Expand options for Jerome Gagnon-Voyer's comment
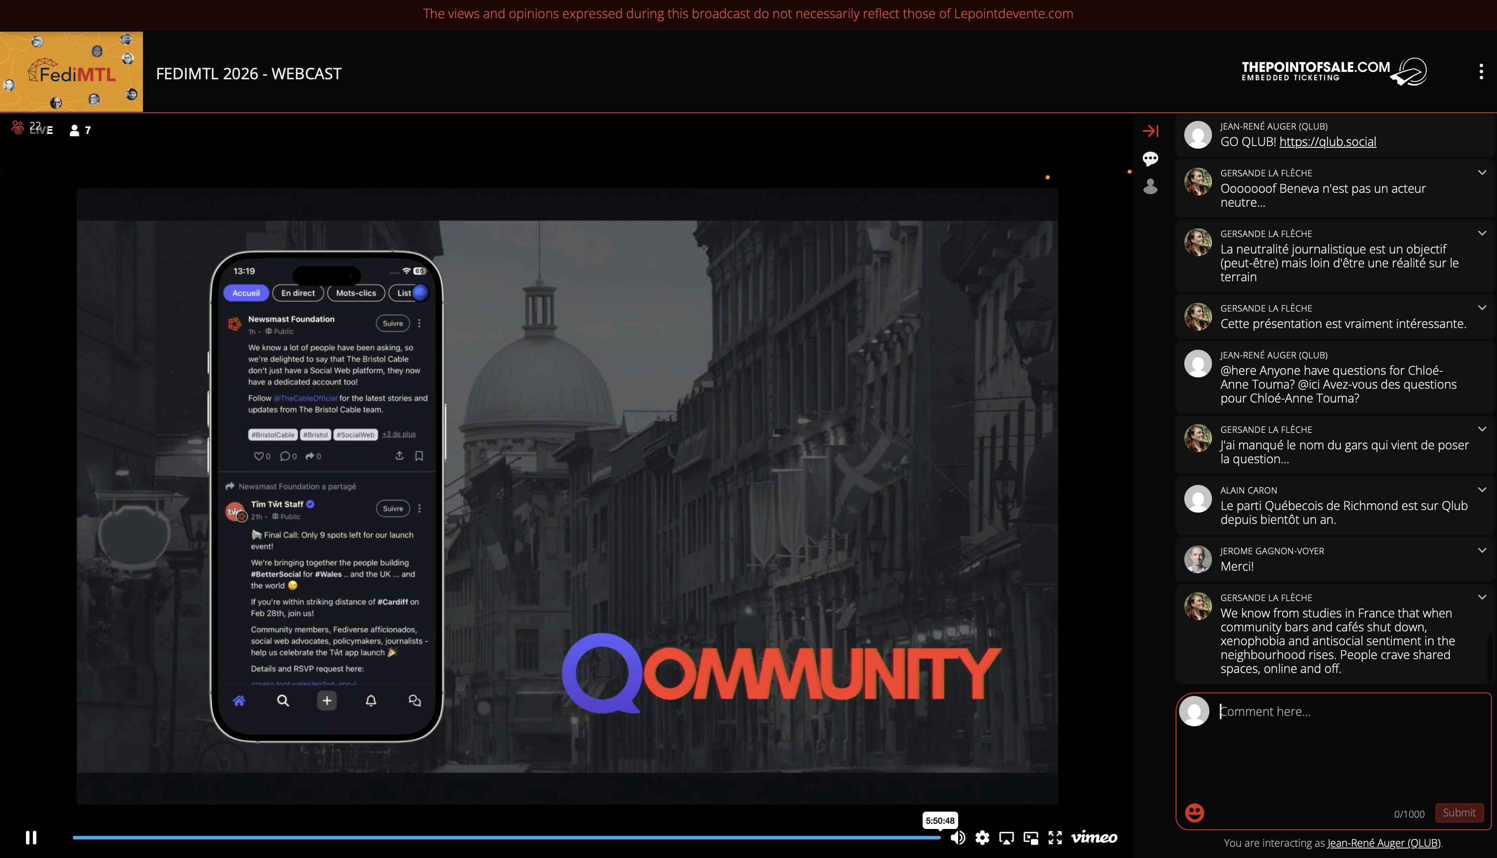This screenshot has width=1497, height=858. 1482,550
